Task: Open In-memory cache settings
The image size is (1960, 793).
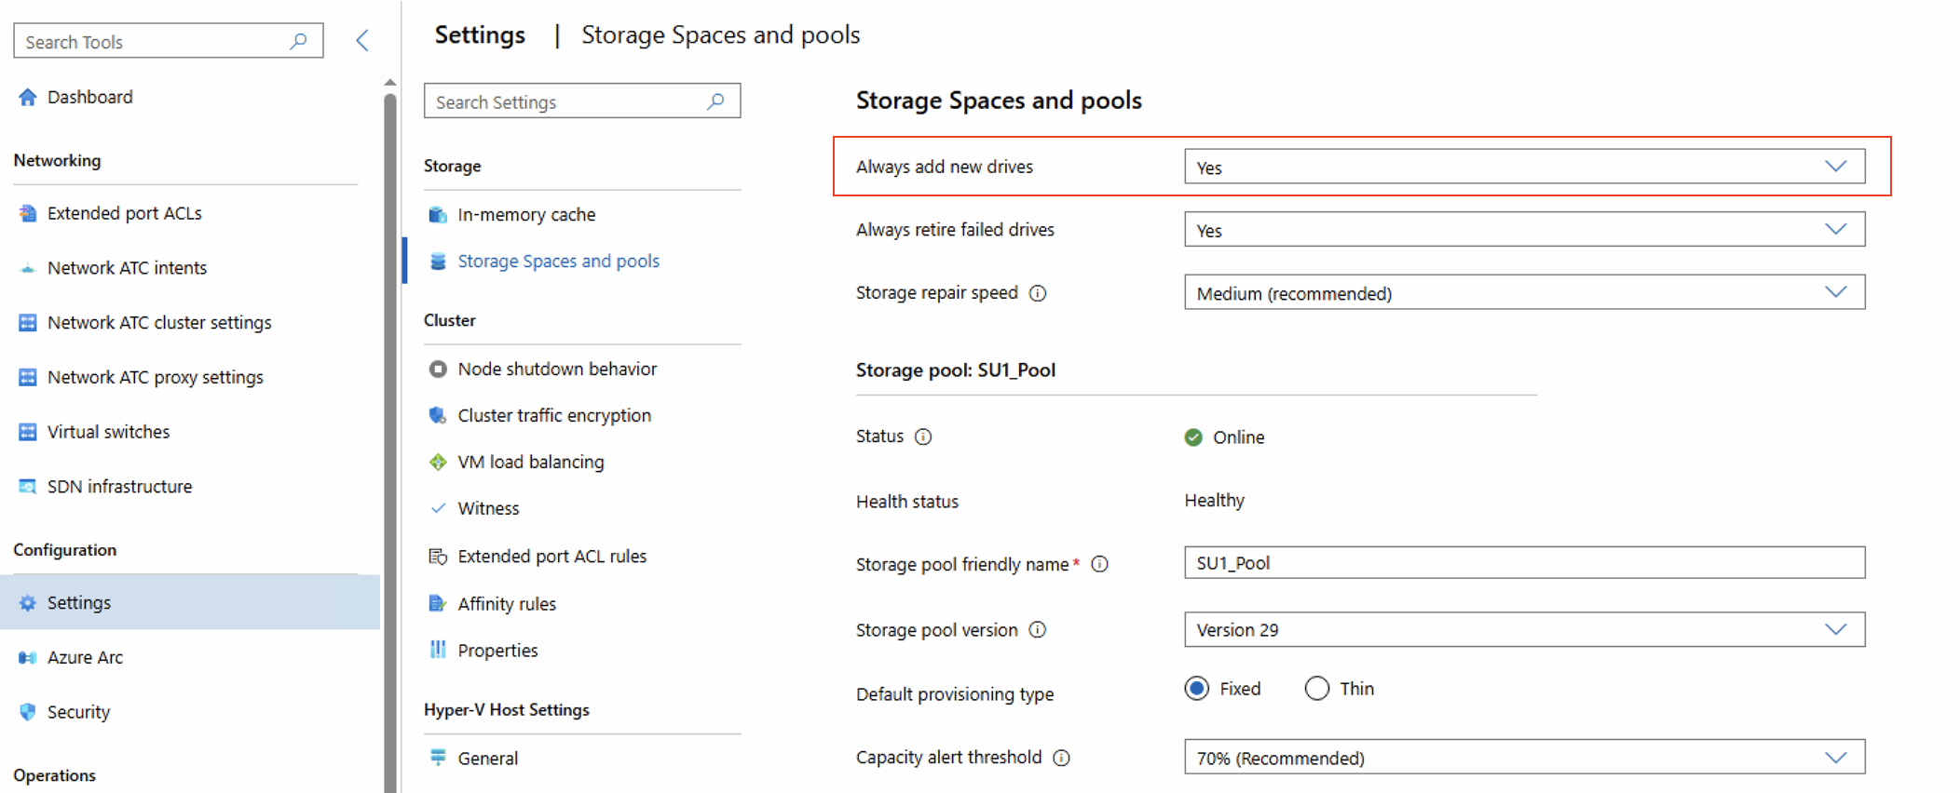Action: [525, 214]
